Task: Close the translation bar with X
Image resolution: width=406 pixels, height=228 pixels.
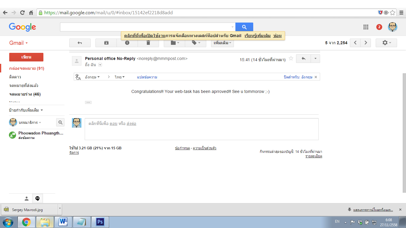Action: (316, 77)
